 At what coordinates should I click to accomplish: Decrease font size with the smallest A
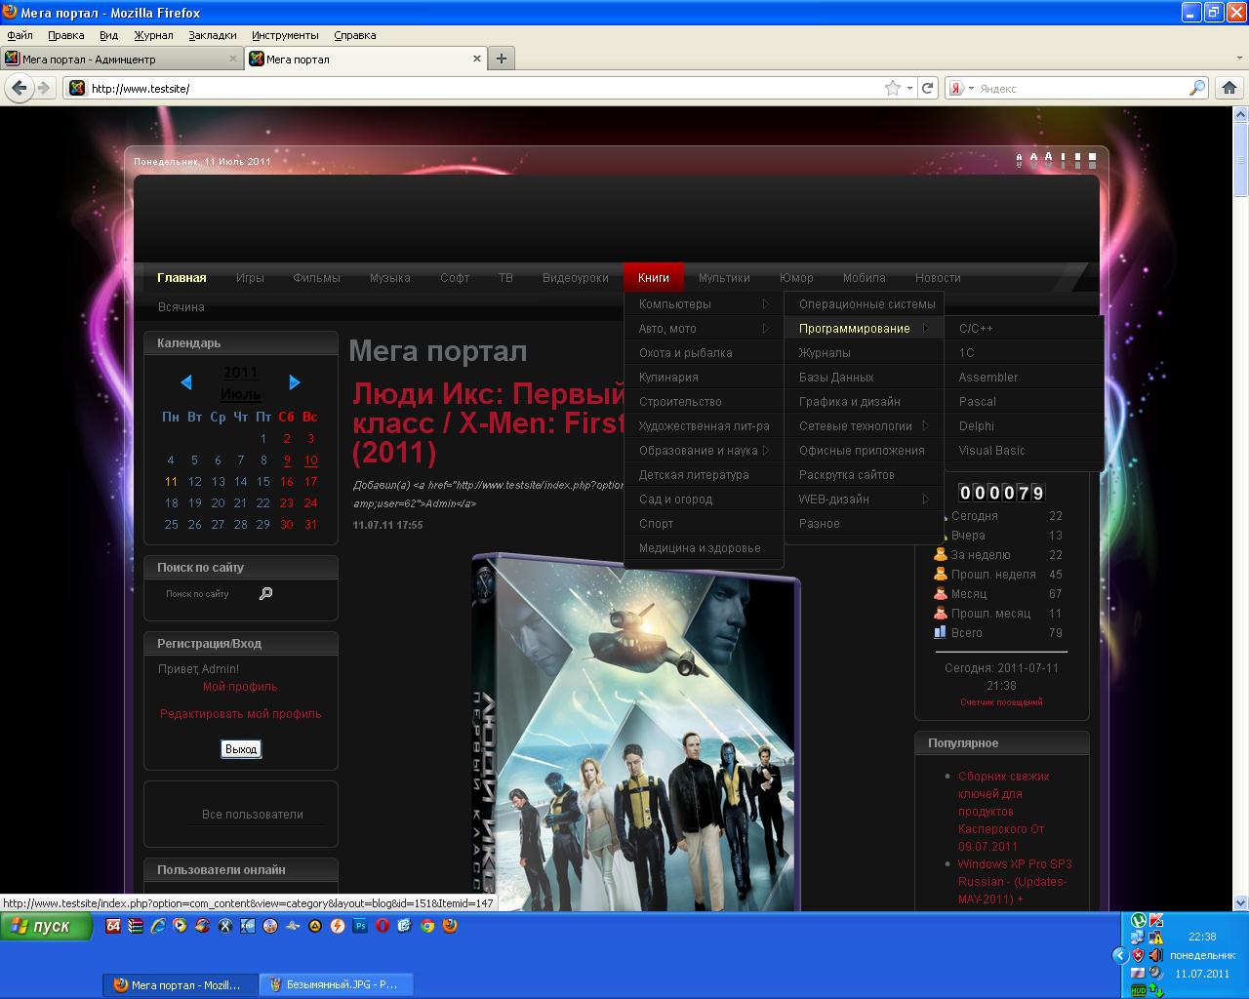(1020, 159)
